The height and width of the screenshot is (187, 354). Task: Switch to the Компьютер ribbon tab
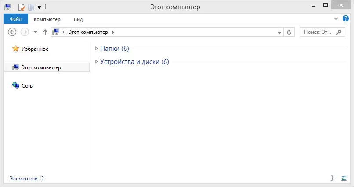pos(47,19)
